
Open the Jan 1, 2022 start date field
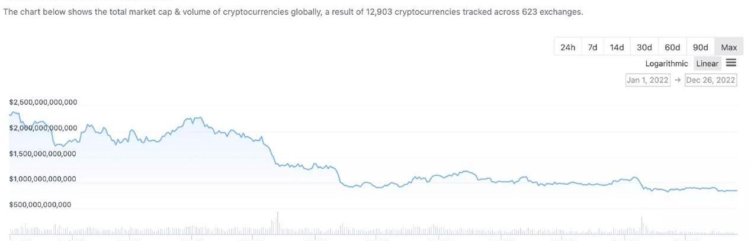click(647, 80)
